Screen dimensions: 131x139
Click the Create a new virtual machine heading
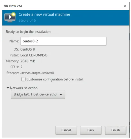click(44, 14)
